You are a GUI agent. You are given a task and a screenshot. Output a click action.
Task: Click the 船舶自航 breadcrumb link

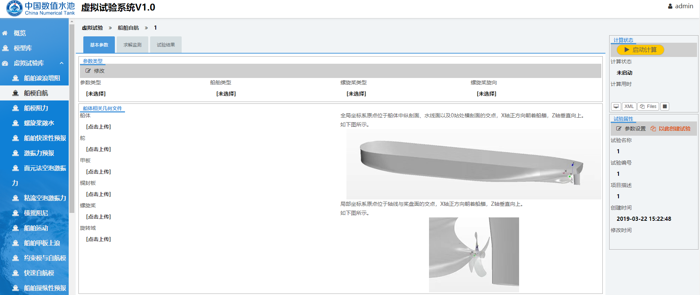pyautogui.click(x=128, y=28)
